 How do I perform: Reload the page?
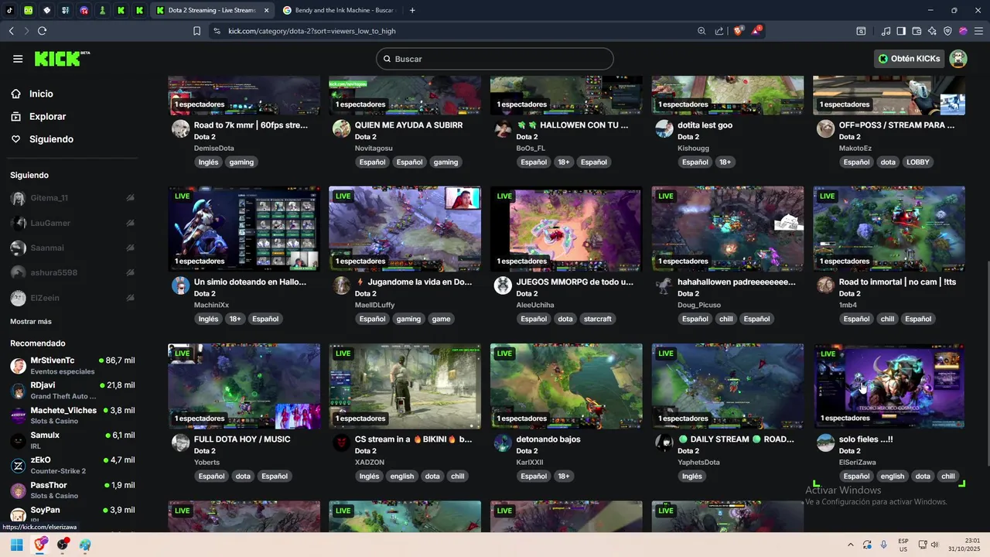click(42, 31)
